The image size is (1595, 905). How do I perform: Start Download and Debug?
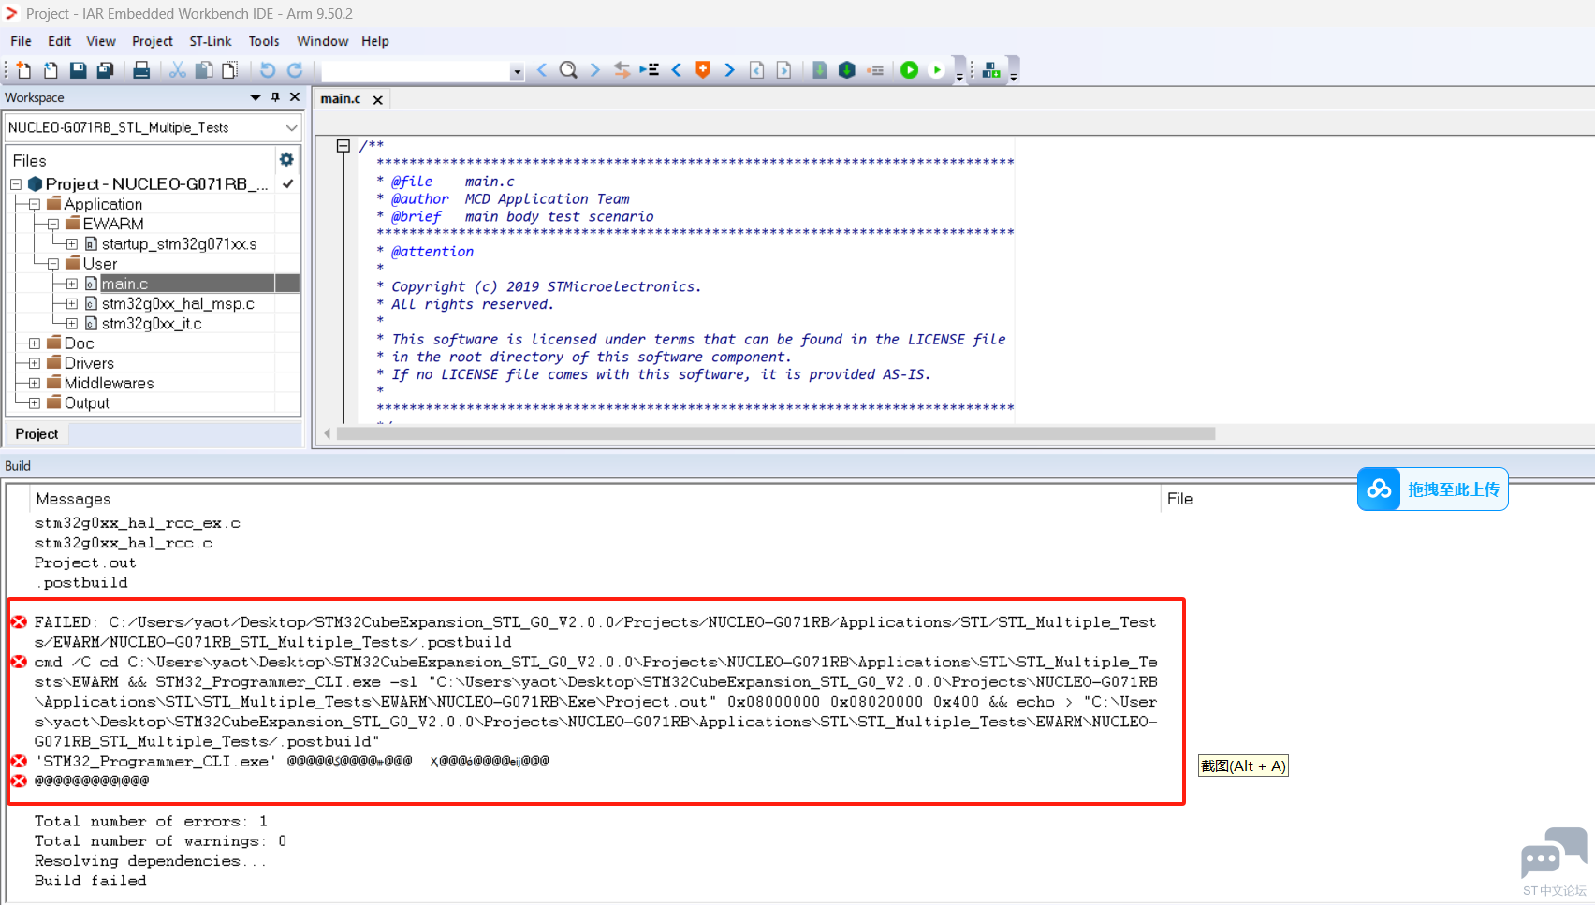pyautogui.click(x=909, y=70)
